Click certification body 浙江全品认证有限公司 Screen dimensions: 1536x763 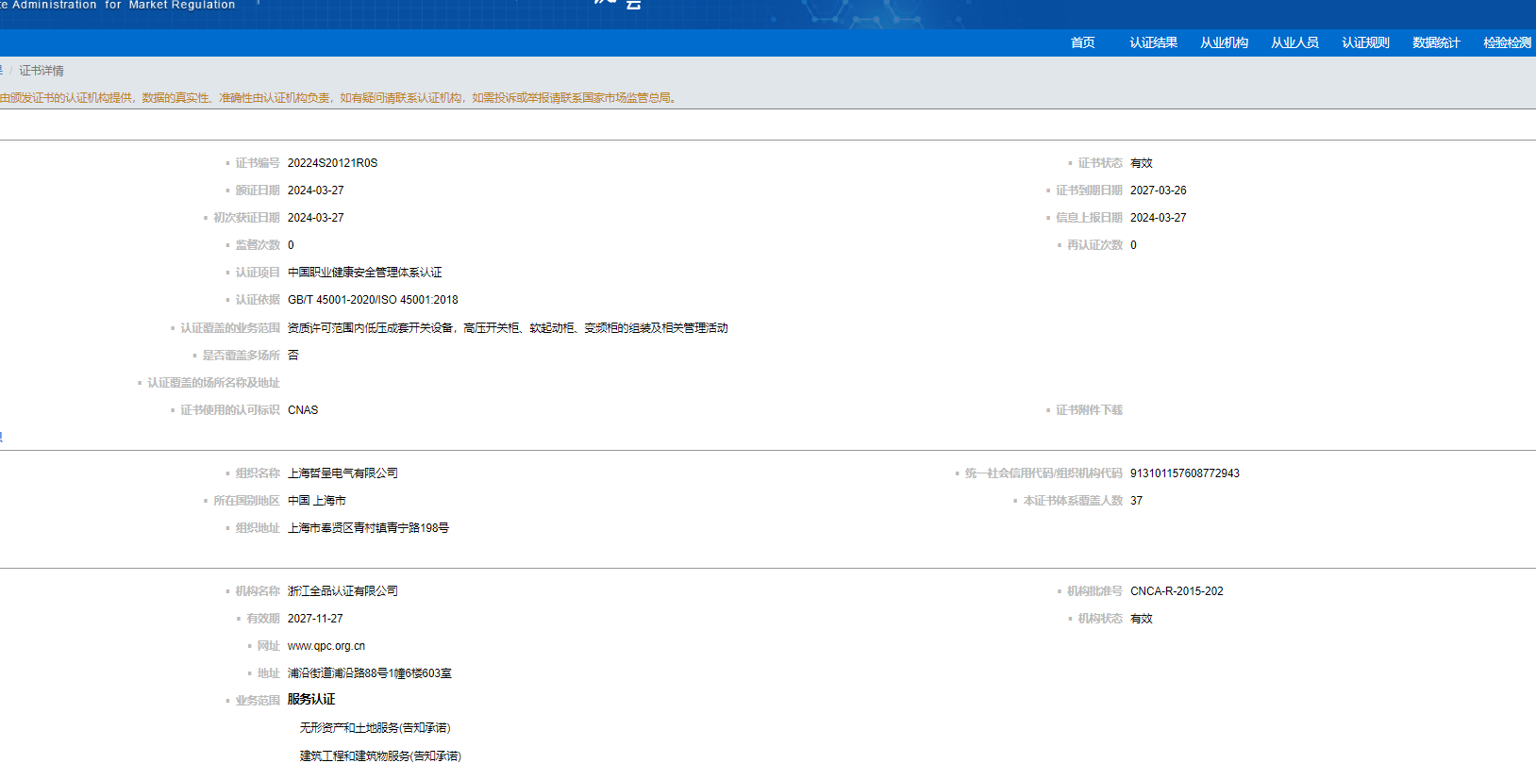coord(342,591)
